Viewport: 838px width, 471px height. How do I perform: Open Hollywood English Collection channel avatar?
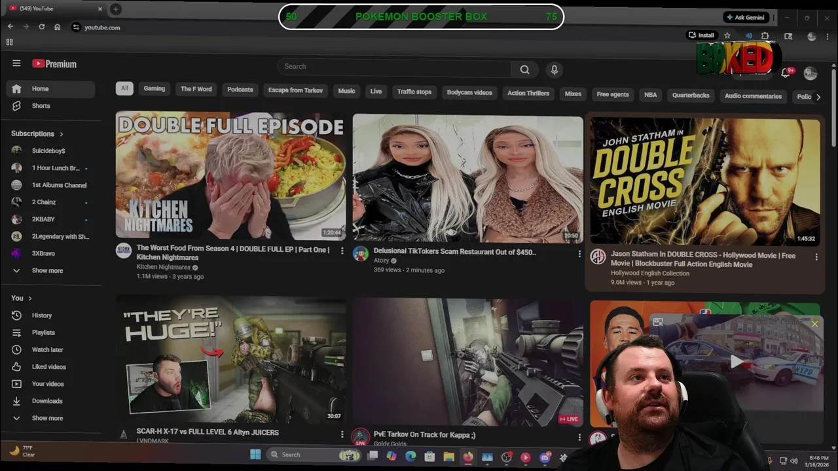598,256
